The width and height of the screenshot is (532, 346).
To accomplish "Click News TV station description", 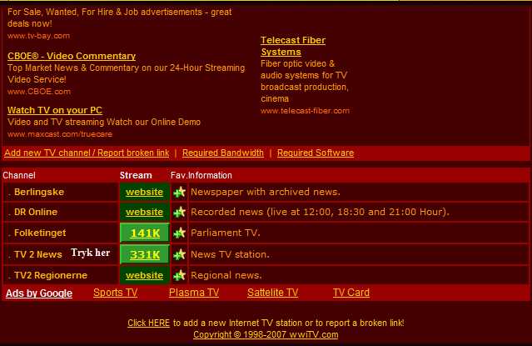I will (230, 254).
